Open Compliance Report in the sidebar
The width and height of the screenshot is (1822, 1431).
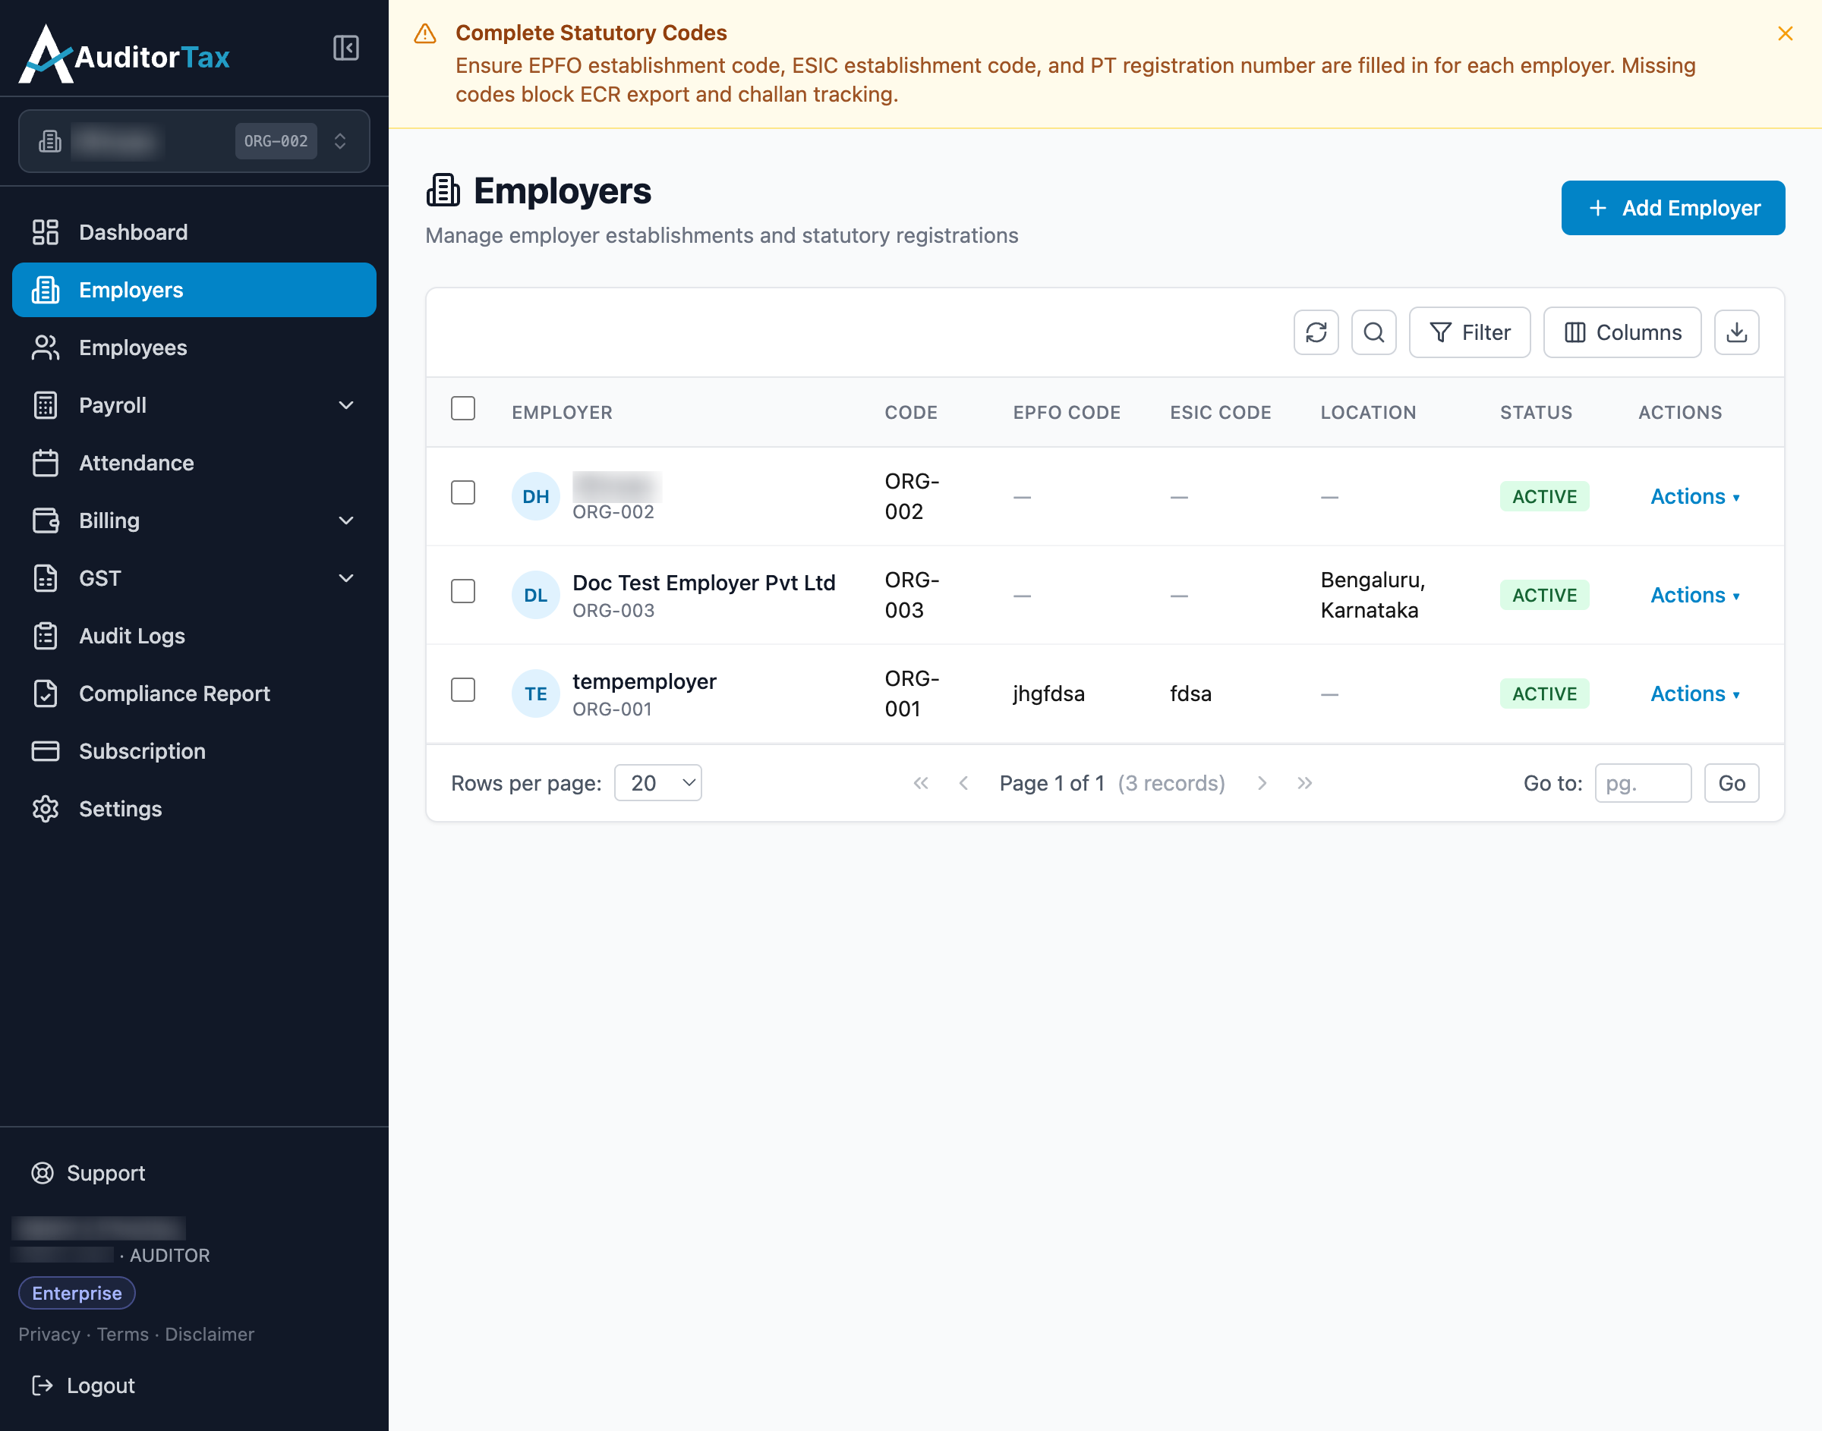[x=194, y=693]
